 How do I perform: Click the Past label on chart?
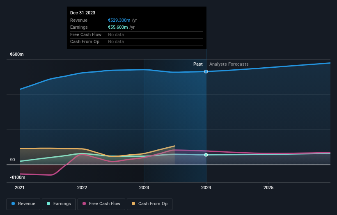pos(198,64)
